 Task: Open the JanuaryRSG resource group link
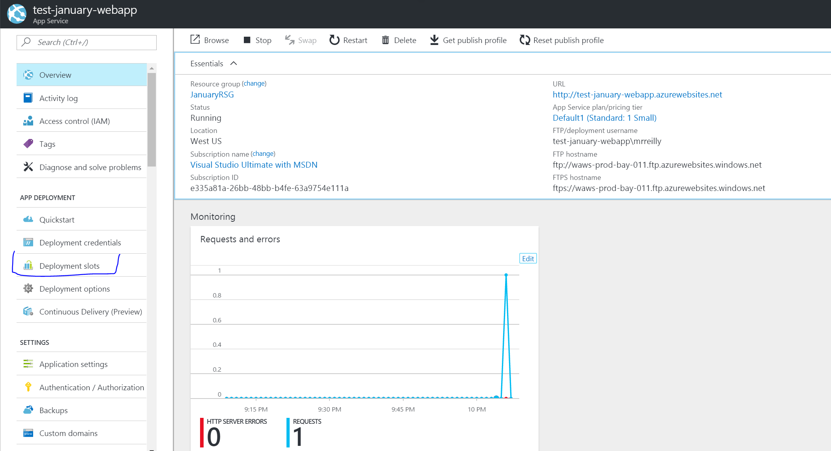[x=212, y=94]
